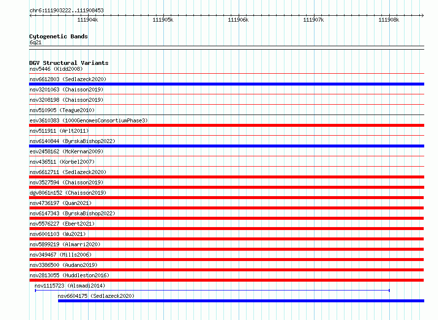Select the nsv6140844 (ByrskaBishop2022) blue bar

(x=226, y=146)
